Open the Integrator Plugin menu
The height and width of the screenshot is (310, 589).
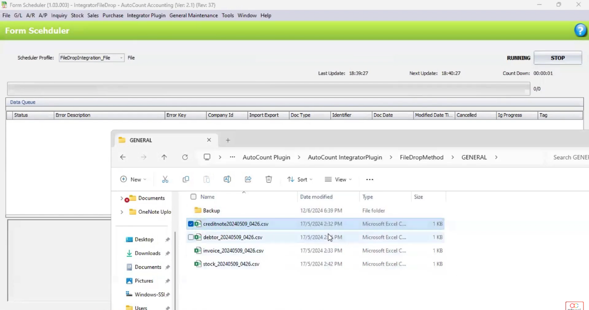pyautogui.click(x=146, y=15)
